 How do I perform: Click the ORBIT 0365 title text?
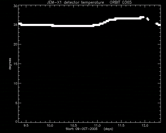pyautogui.click(x=121, y=2)
